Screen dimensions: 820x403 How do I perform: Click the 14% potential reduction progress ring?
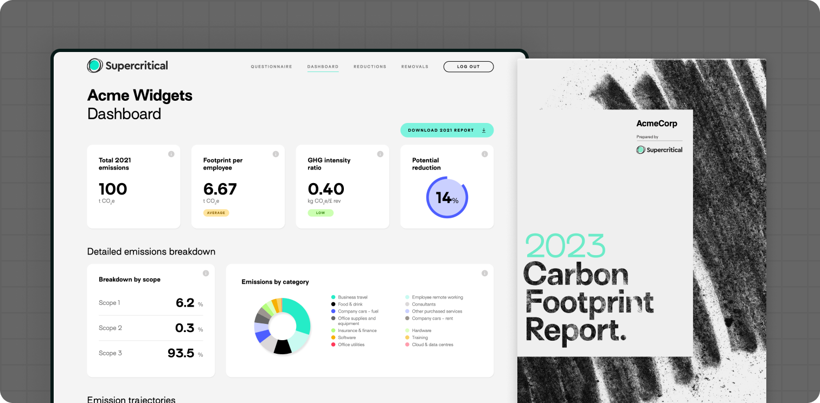447,198
